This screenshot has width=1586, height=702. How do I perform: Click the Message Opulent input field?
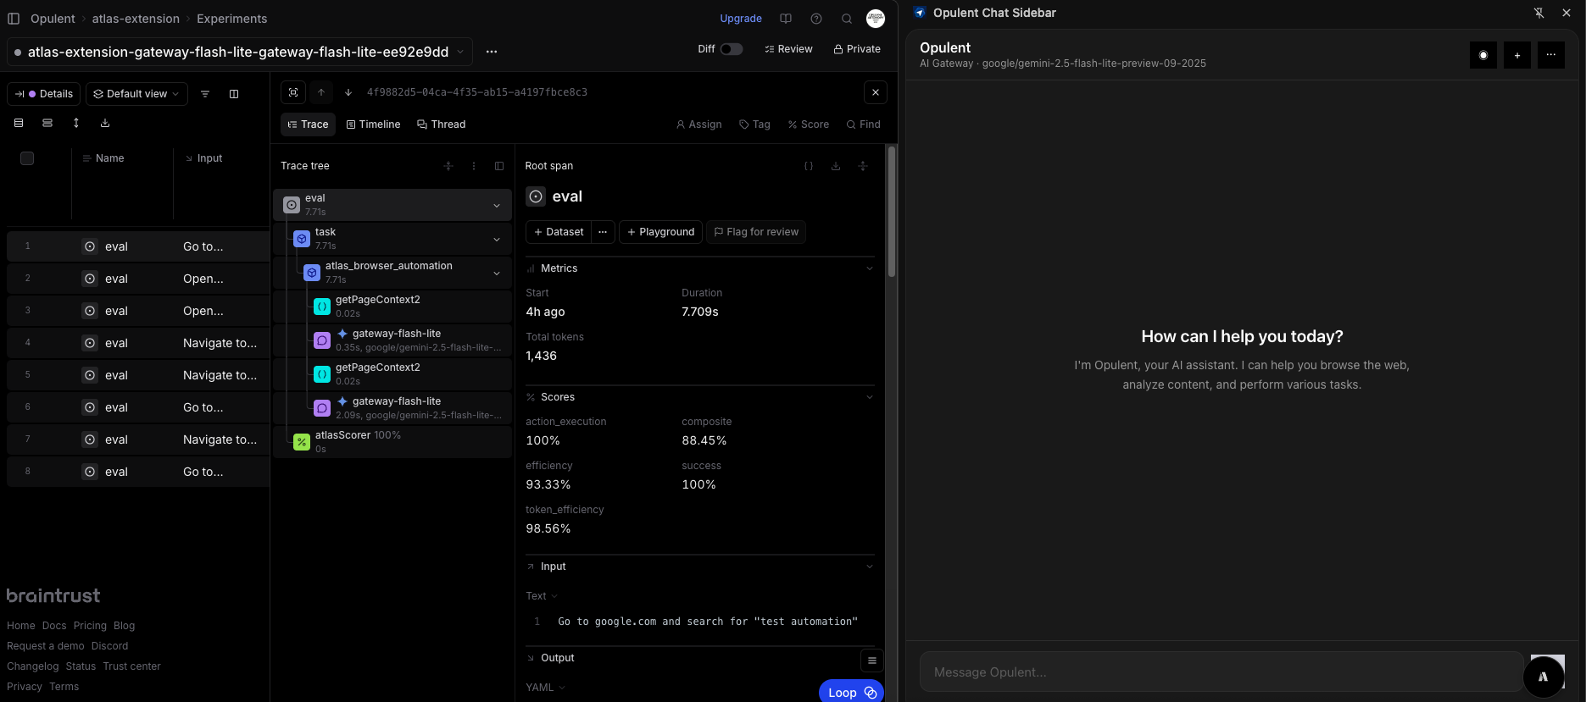click(x=1221, y=672)
